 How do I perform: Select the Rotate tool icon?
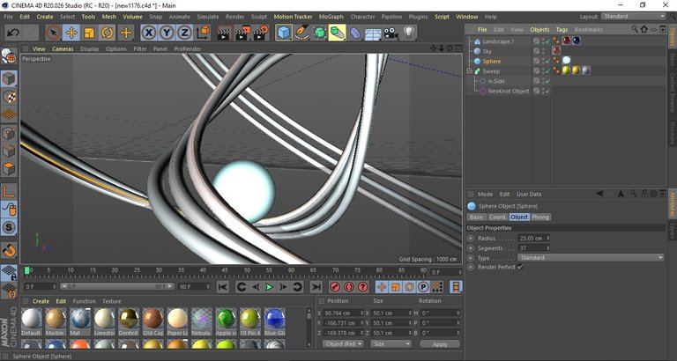[108, 33]
